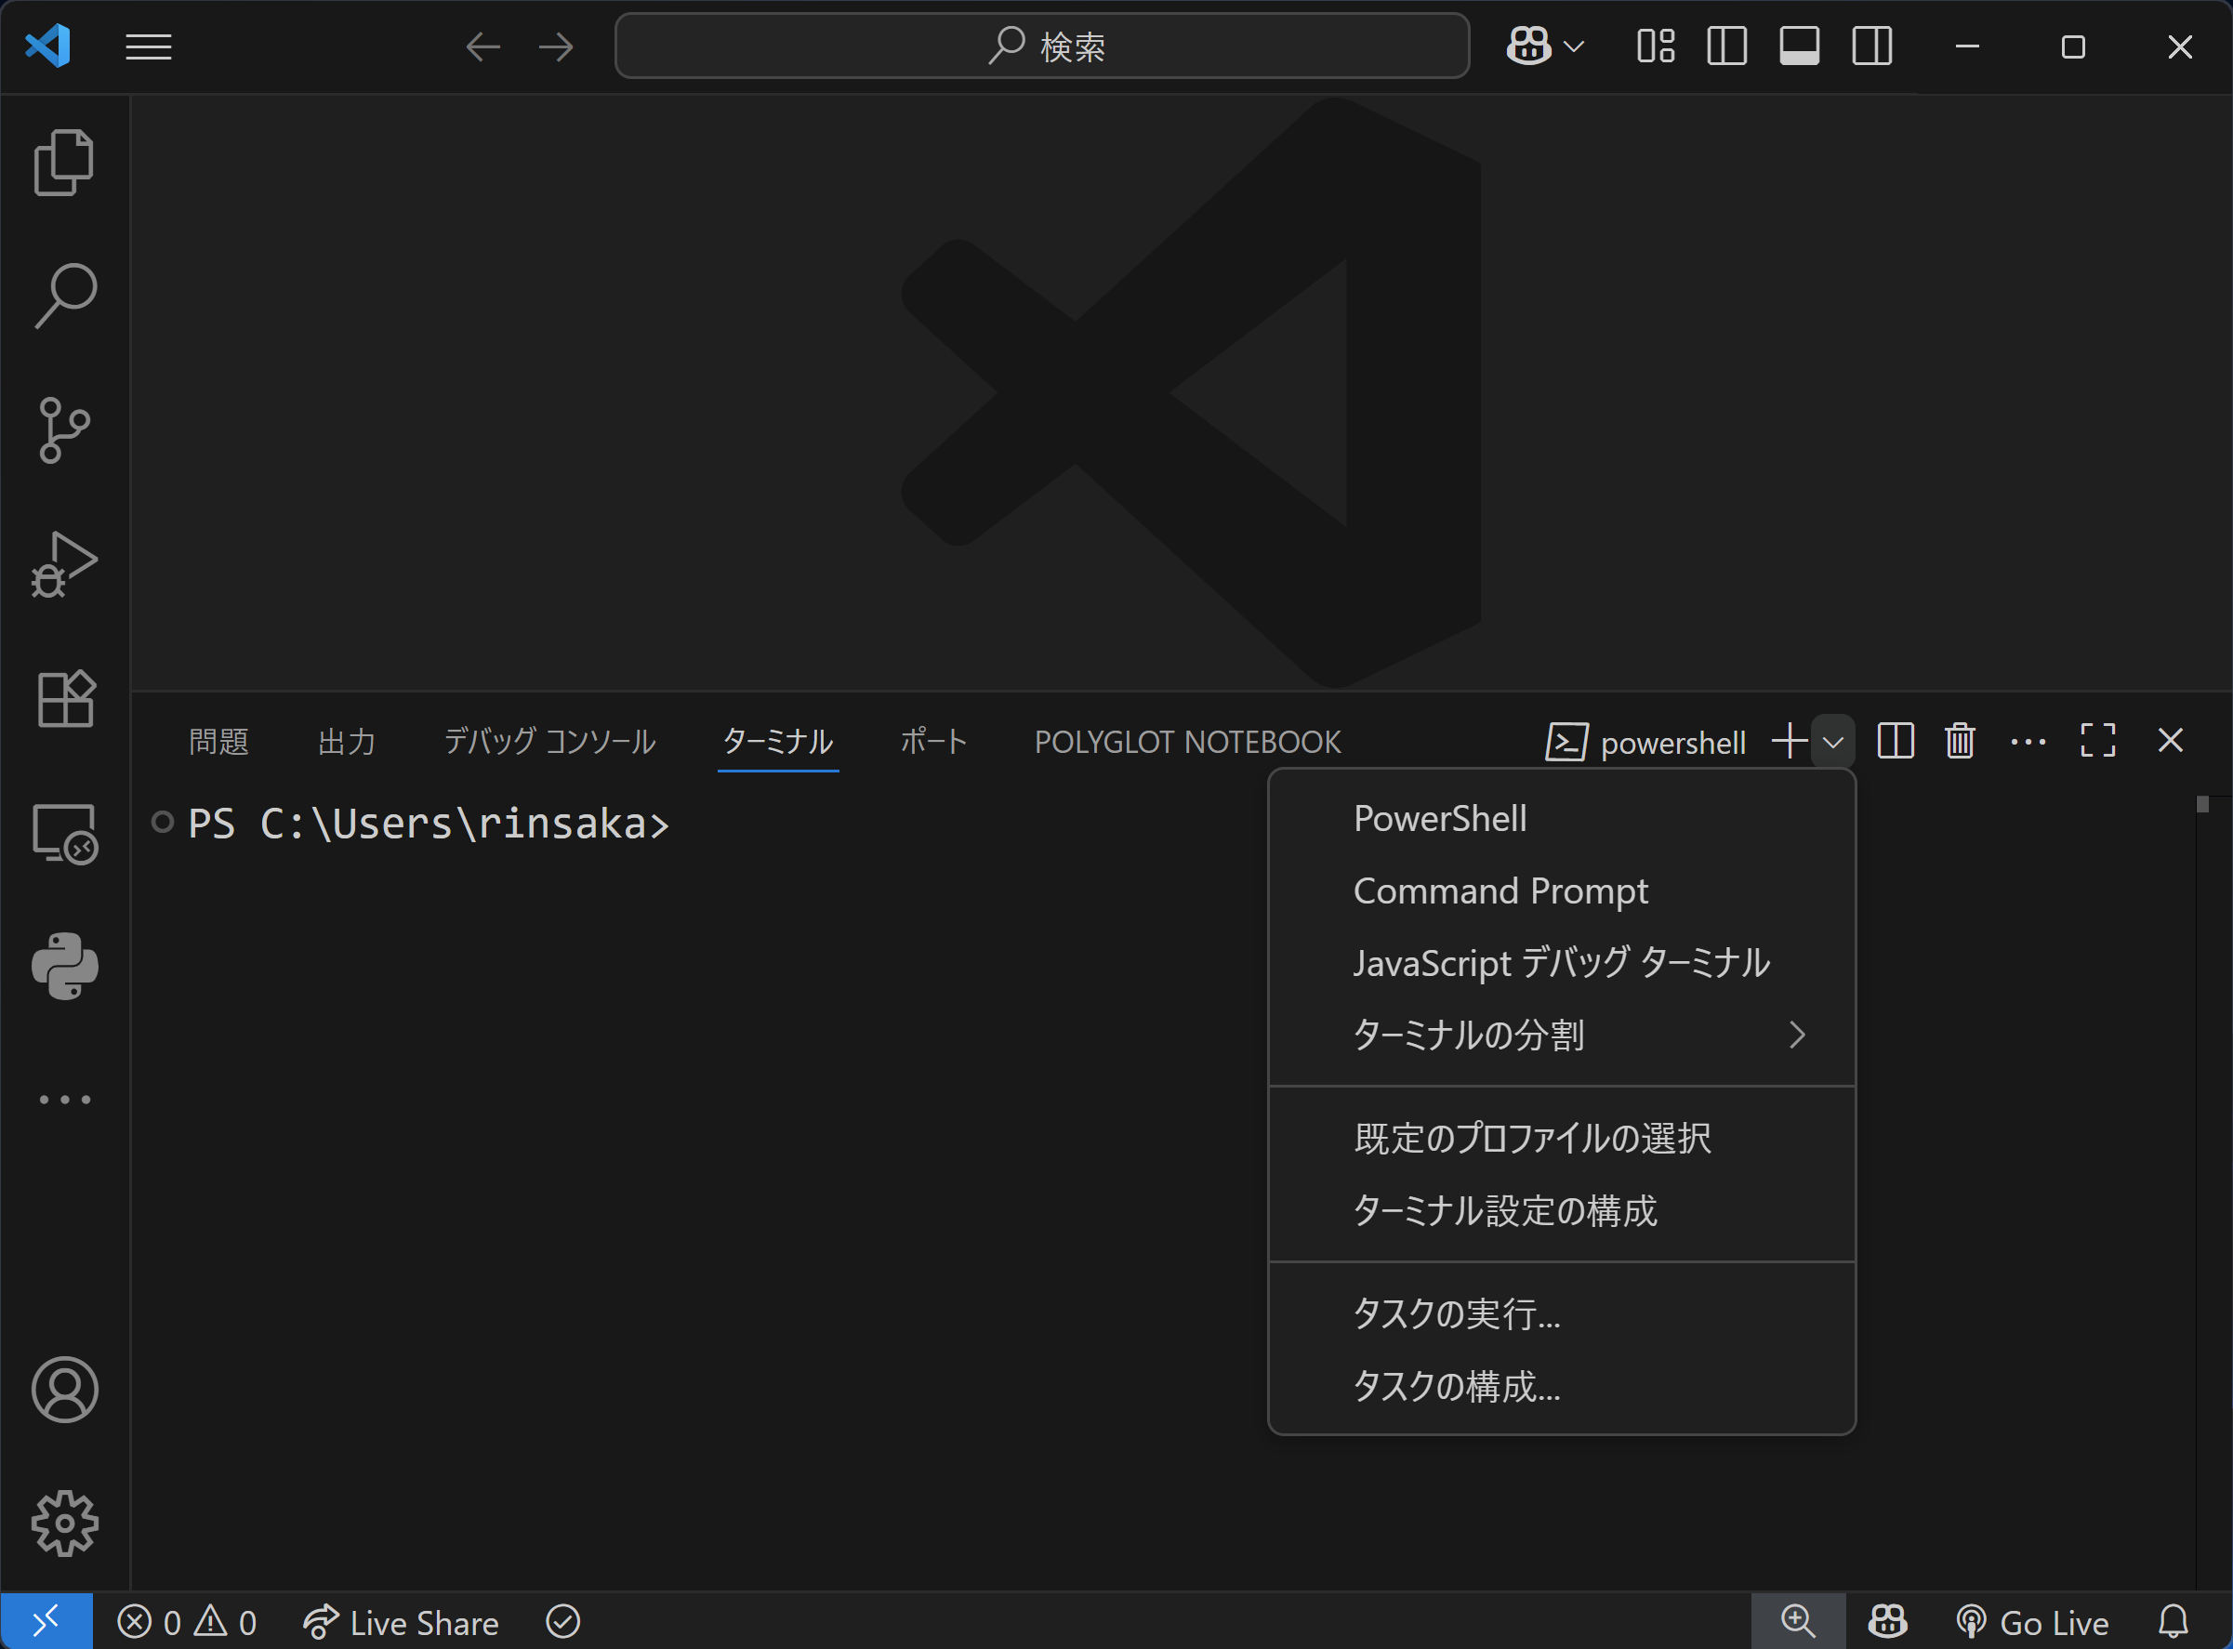Screen dimensions: 2233x1649
Task: Click the powershell terminal label
Action: (x=1646, y=742)
